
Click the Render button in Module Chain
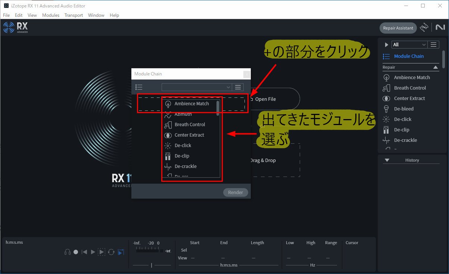[235, 192]
